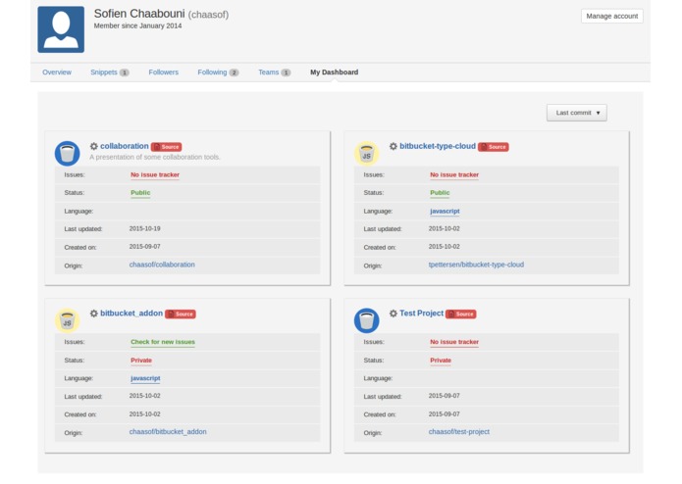Open the bitbucket_addon repository title link
This screenshot has height=484, width=682.
click(131, 314)
